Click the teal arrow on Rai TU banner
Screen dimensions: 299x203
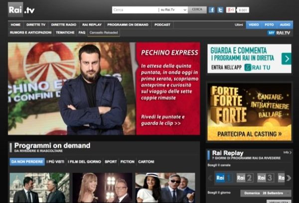(x=286, y=59)
